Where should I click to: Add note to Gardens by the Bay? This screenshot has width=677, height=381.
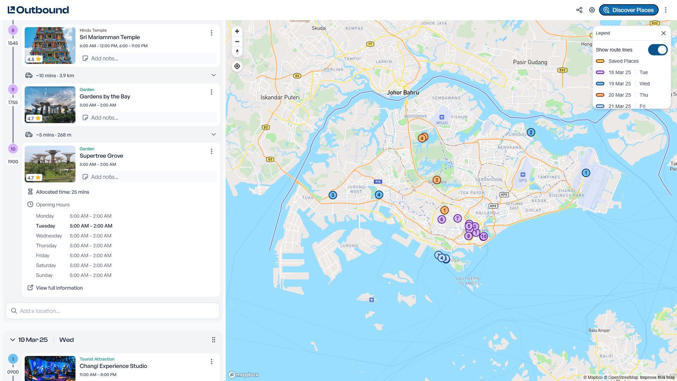tap(148, 117)
